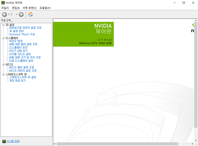Select 바탕 화면 컬러 설정 조정
The width and height of the screenshot is (198, 146).
click(23, 44)
